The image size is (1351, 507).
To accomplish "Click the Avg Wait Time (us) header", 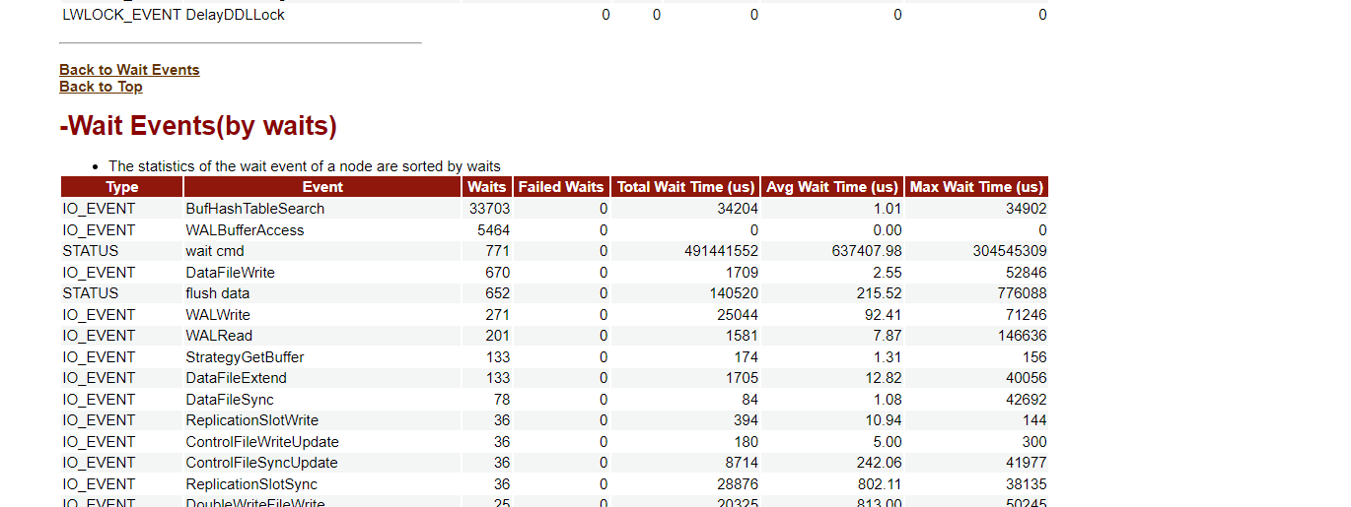I will (832, 187).
